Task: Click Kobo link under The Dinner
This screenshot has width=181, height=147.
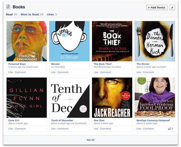Action: (x=163, y=67)
